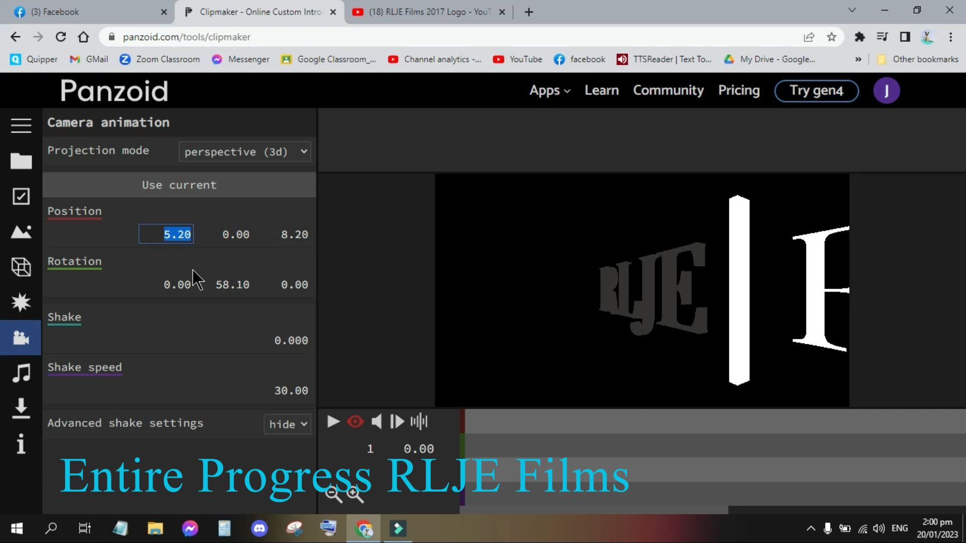Play the clip preview

click(x=333, y=421)
